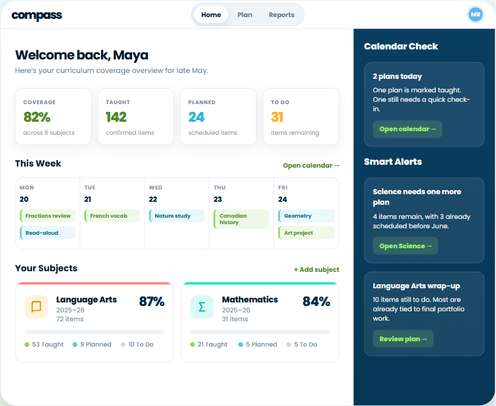Viewport: 496px width, 406px height.
Task: Click the Smart Alerts heading
Action: click(393, 162)
